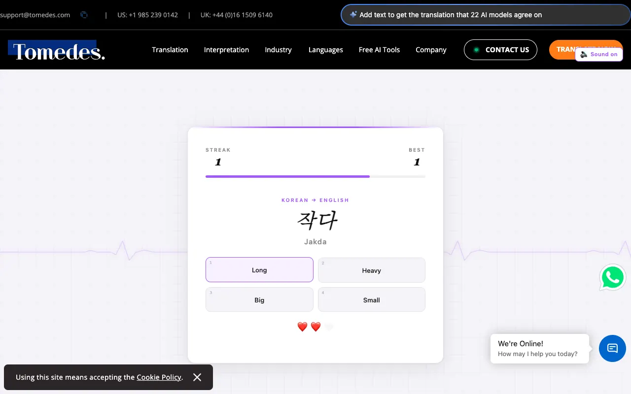The image size is (631, 394).
Task: Open the WhatsApp chat icon
Action: (613, 277)
